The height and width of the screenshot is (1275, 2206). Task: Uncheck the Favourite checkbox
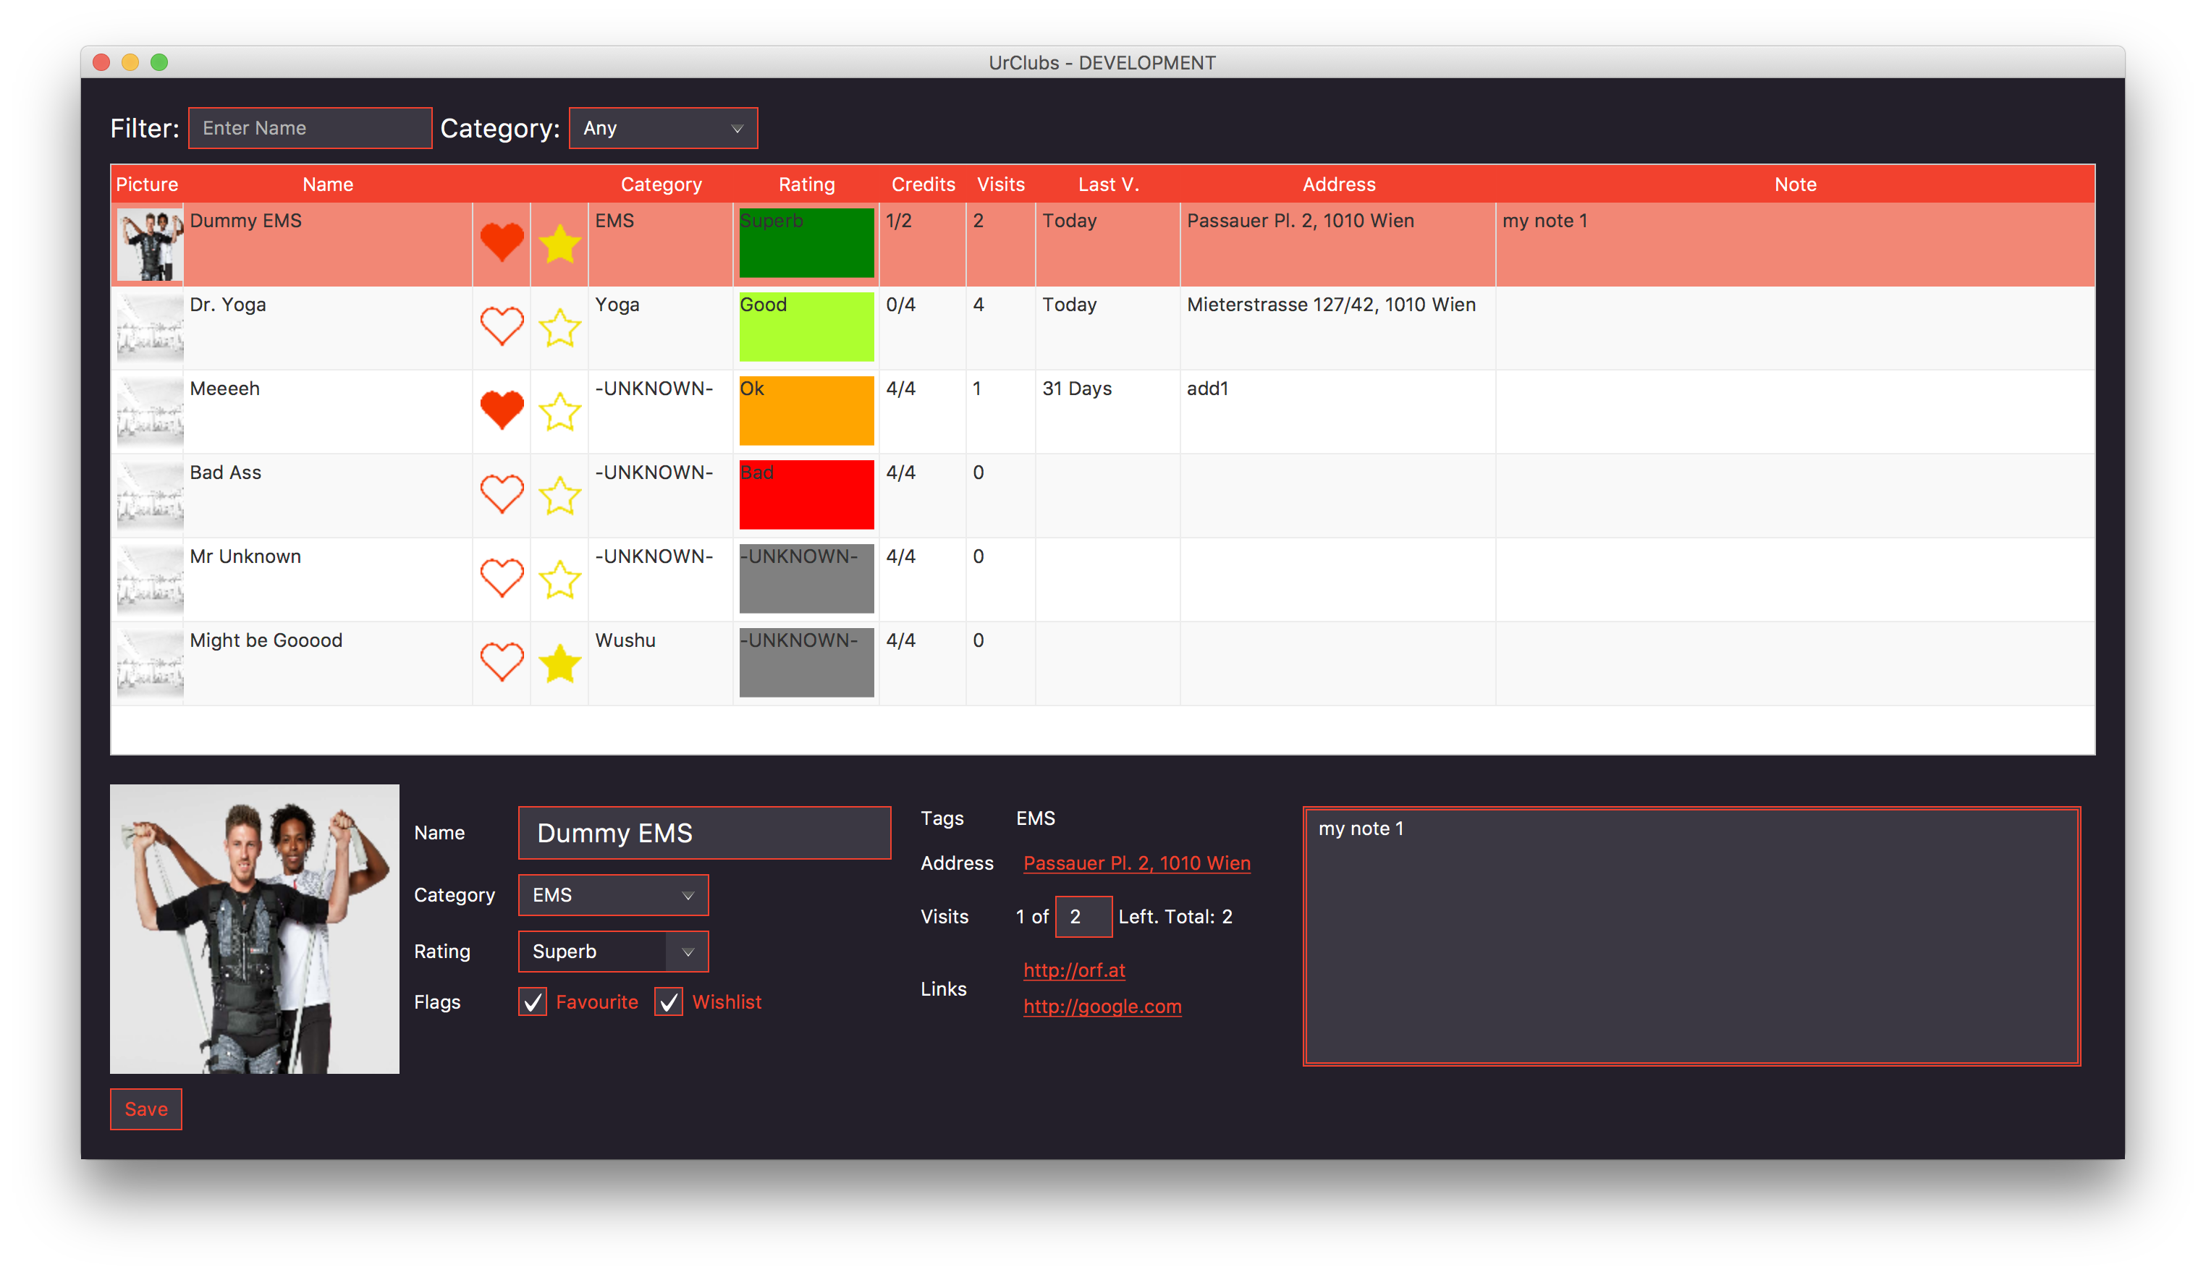532,1002
